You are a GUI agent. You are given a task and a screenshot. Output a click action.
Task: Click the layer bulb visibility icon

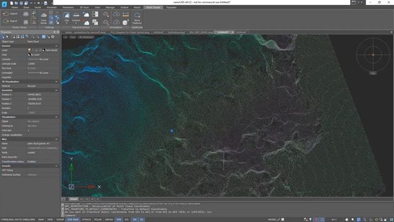29,51
